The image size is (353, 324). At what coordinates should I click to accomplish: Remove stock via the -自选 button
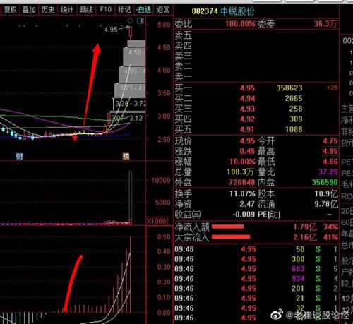coord(143,10)
